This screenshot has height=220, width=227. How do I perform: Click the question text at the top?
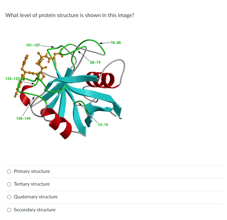pos(70,15)
